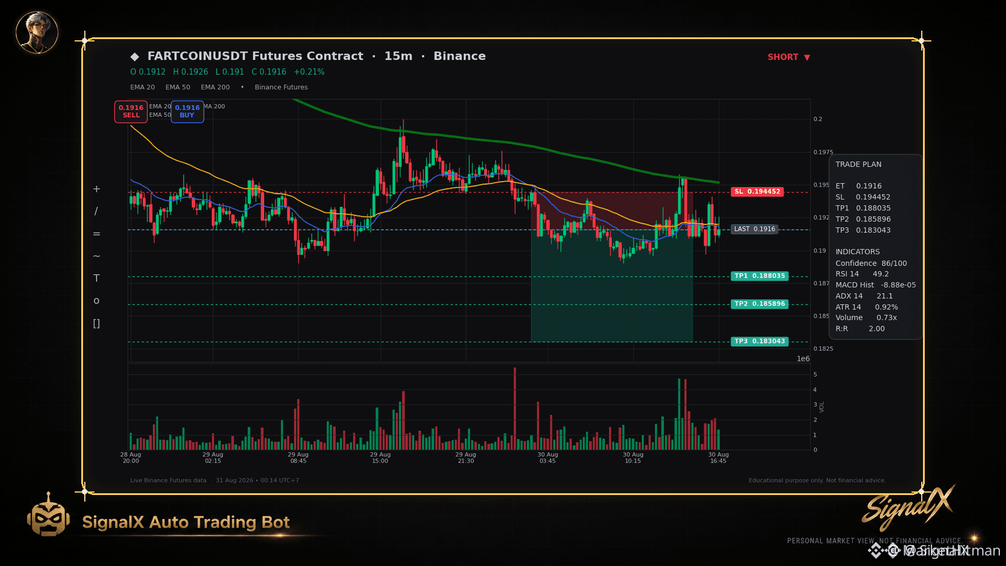Select the rectangle brackets tool

pyautogui.click(x=96, y=324)
